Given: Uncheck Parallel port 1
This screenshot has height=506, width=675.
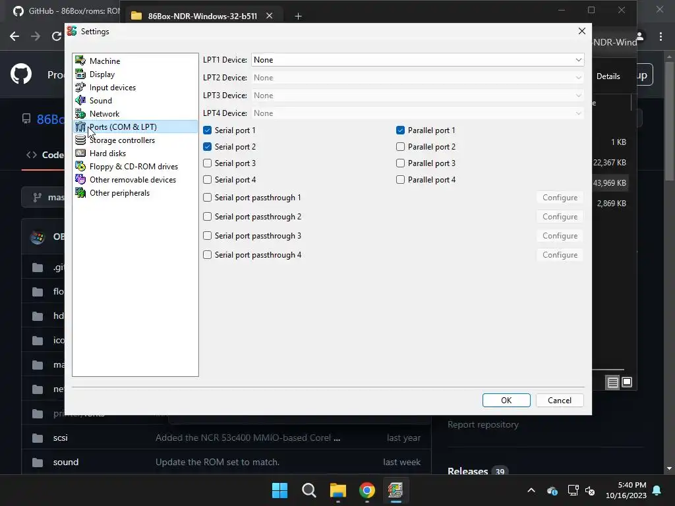Looking at the screenshot, I should click(400, 130).
